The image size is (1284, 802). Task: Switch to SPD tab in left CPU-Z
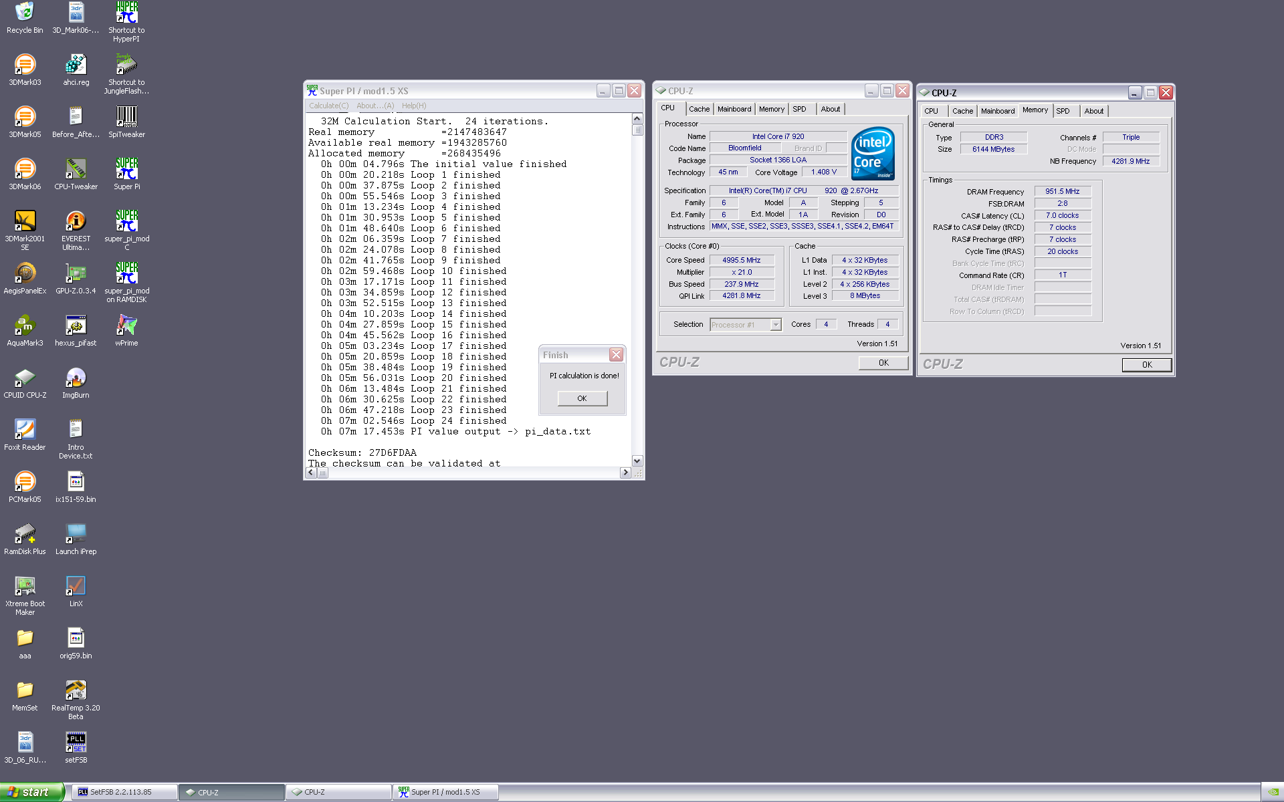click(800, 109)
